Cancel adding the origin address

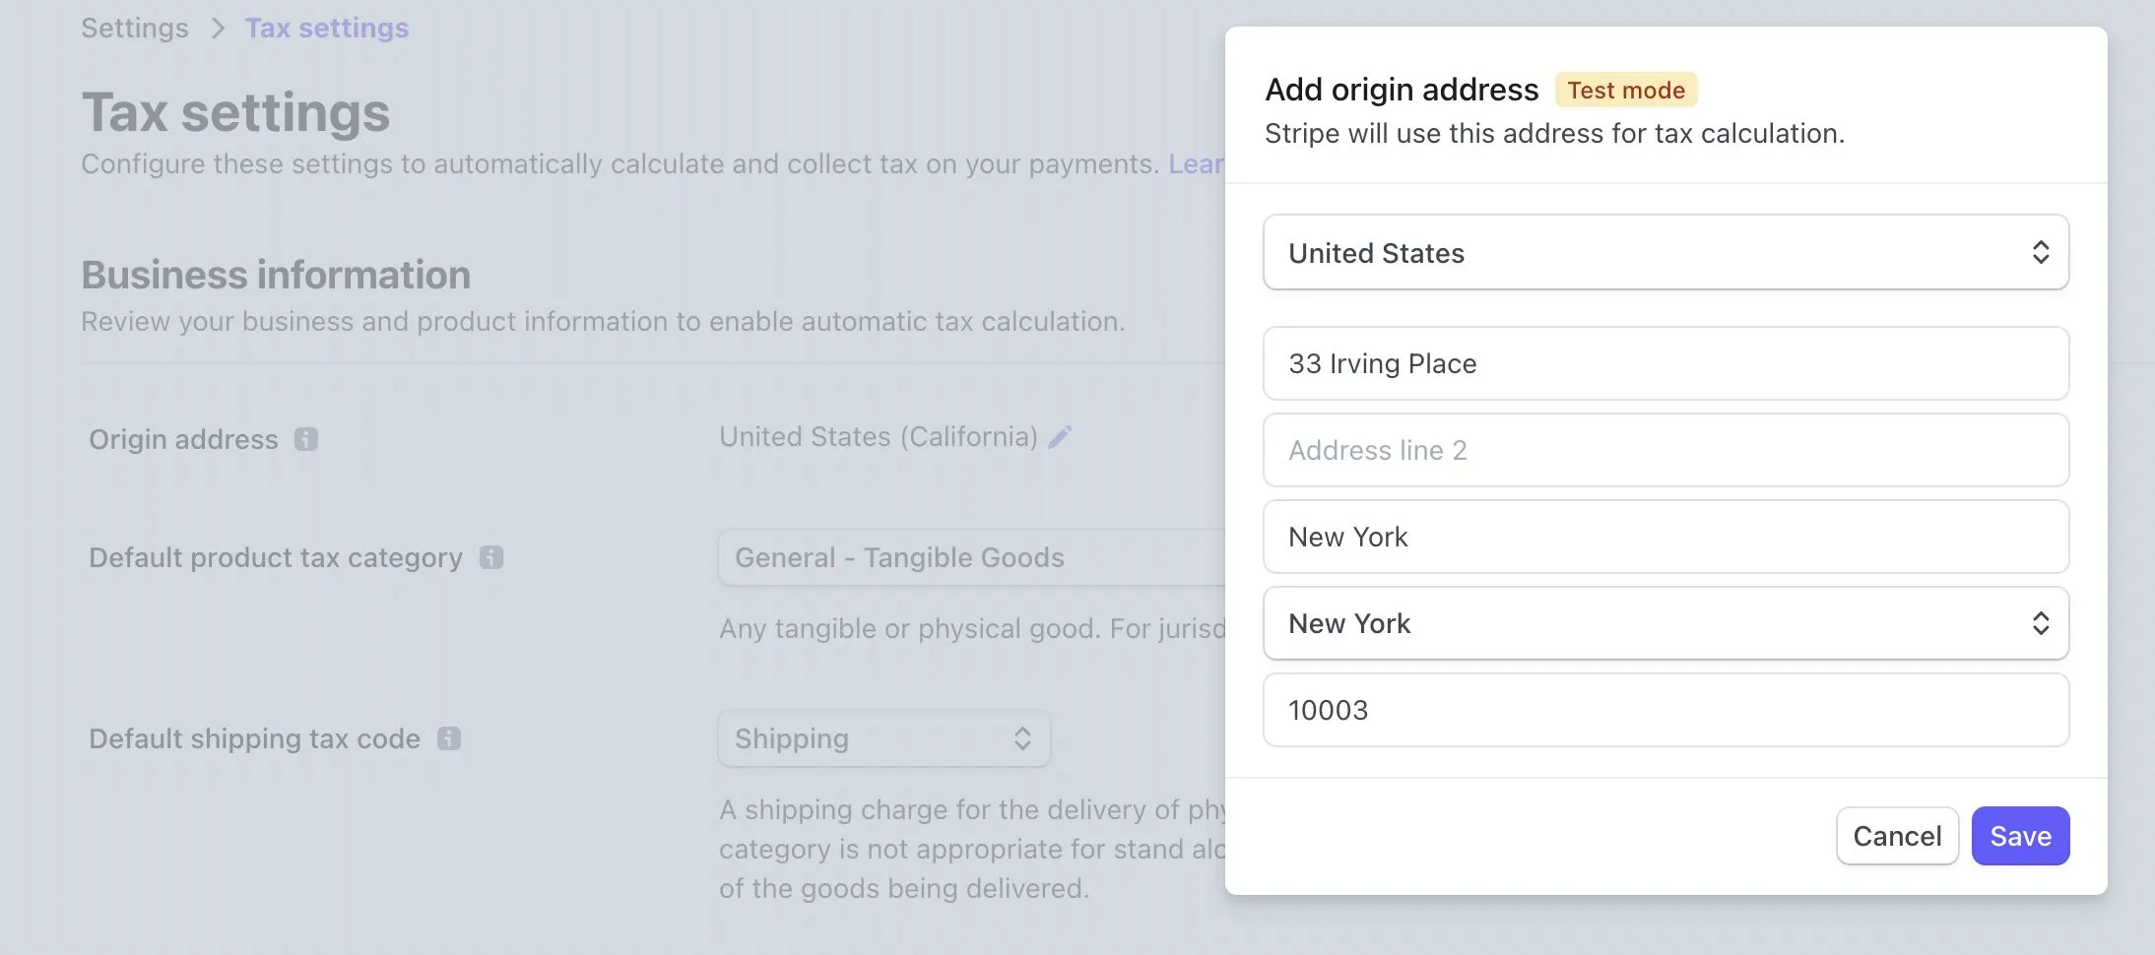1897,836
